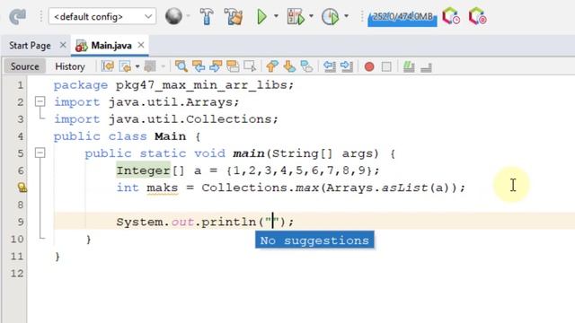Close the Start Page tab
575x323 pixels.
[x=63, y=45]
